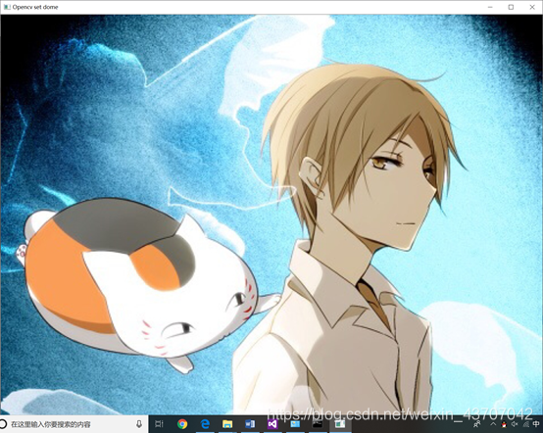Open the People icon in the system tray
The height and width of the screenshot is (433, 543).
tap(477, 424)
